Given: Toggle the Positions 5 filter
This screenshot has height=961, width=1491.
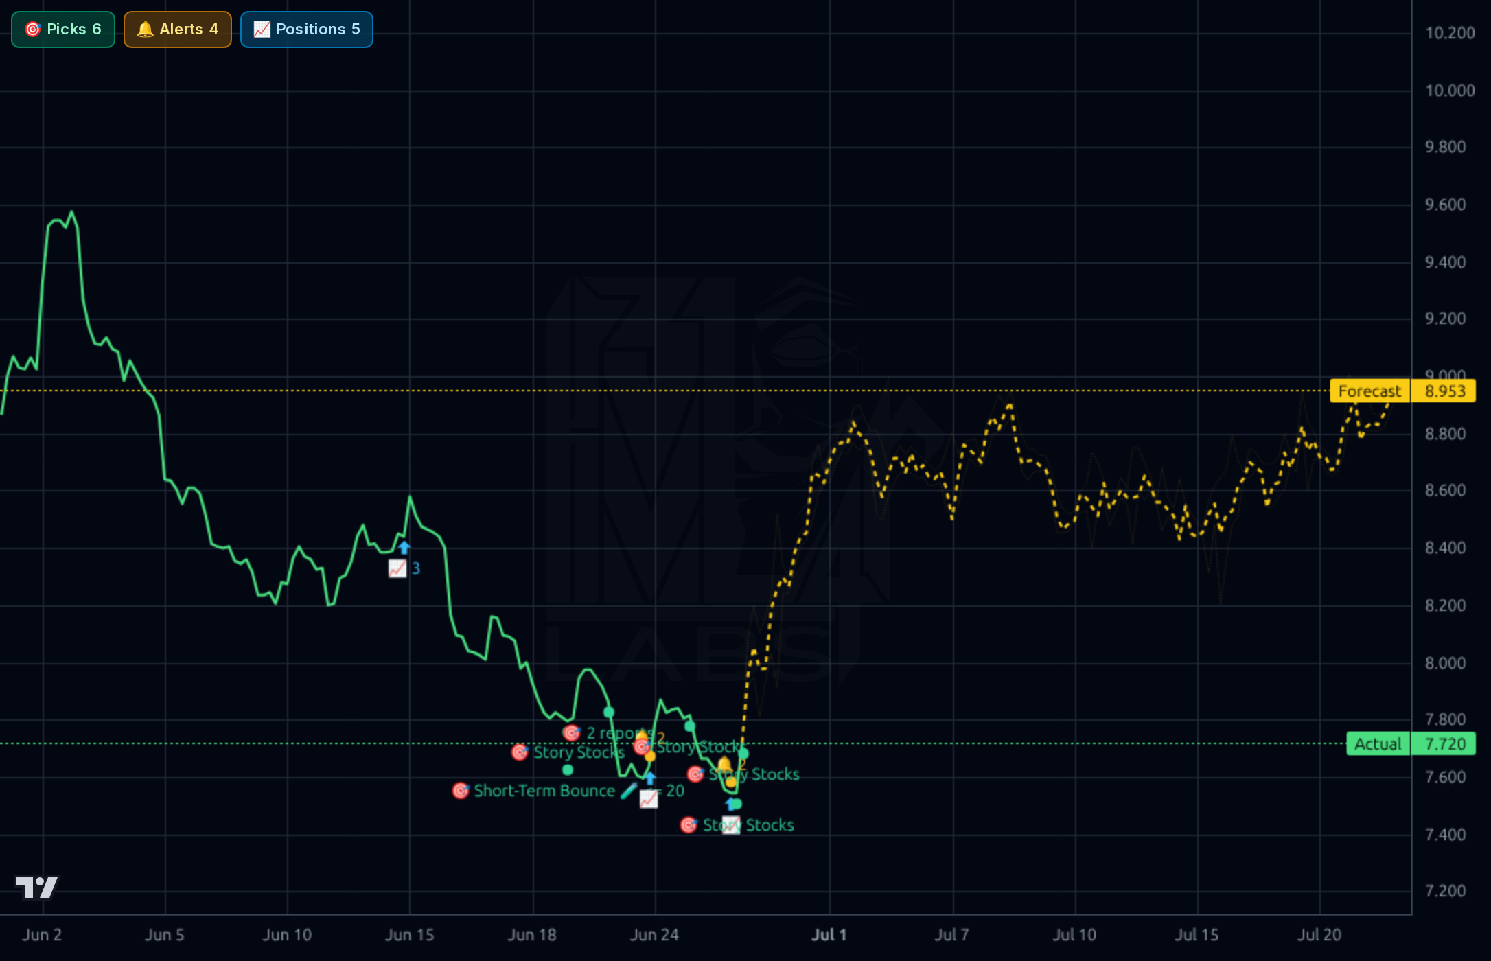Looking at the screenshot, I should pos(307,30).
